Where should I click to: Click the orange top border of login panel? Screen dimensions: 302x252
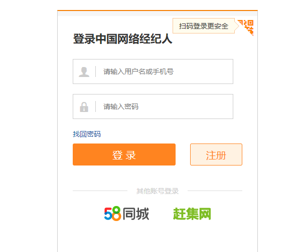(x=158, y=10)
